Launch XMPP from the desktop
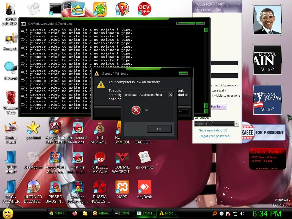This screenshot has height=219, width=292. click(x=122, y=190)
